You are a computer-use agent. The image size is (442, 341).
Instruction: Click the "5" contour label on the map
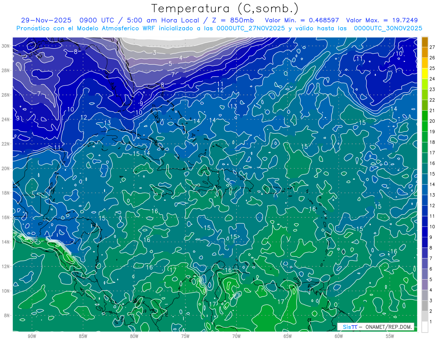point(170,64)
